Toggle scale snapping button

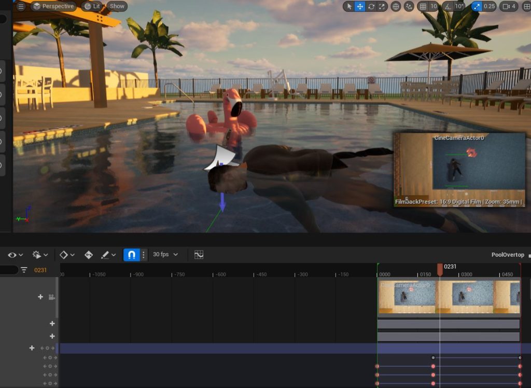pos(477,6)
